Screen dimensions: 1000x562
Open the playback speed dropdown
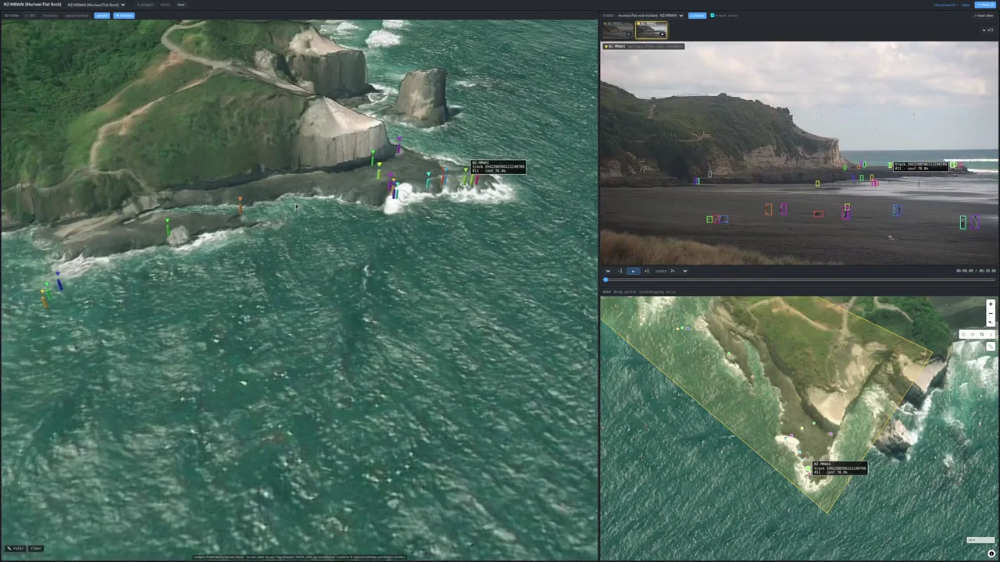tap(679, 271)
